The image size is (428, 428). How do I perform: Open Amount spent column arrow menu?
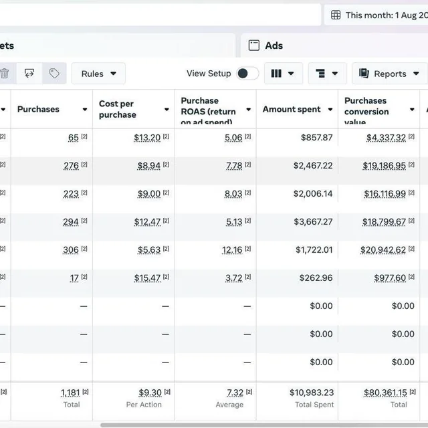click(330, 110)
